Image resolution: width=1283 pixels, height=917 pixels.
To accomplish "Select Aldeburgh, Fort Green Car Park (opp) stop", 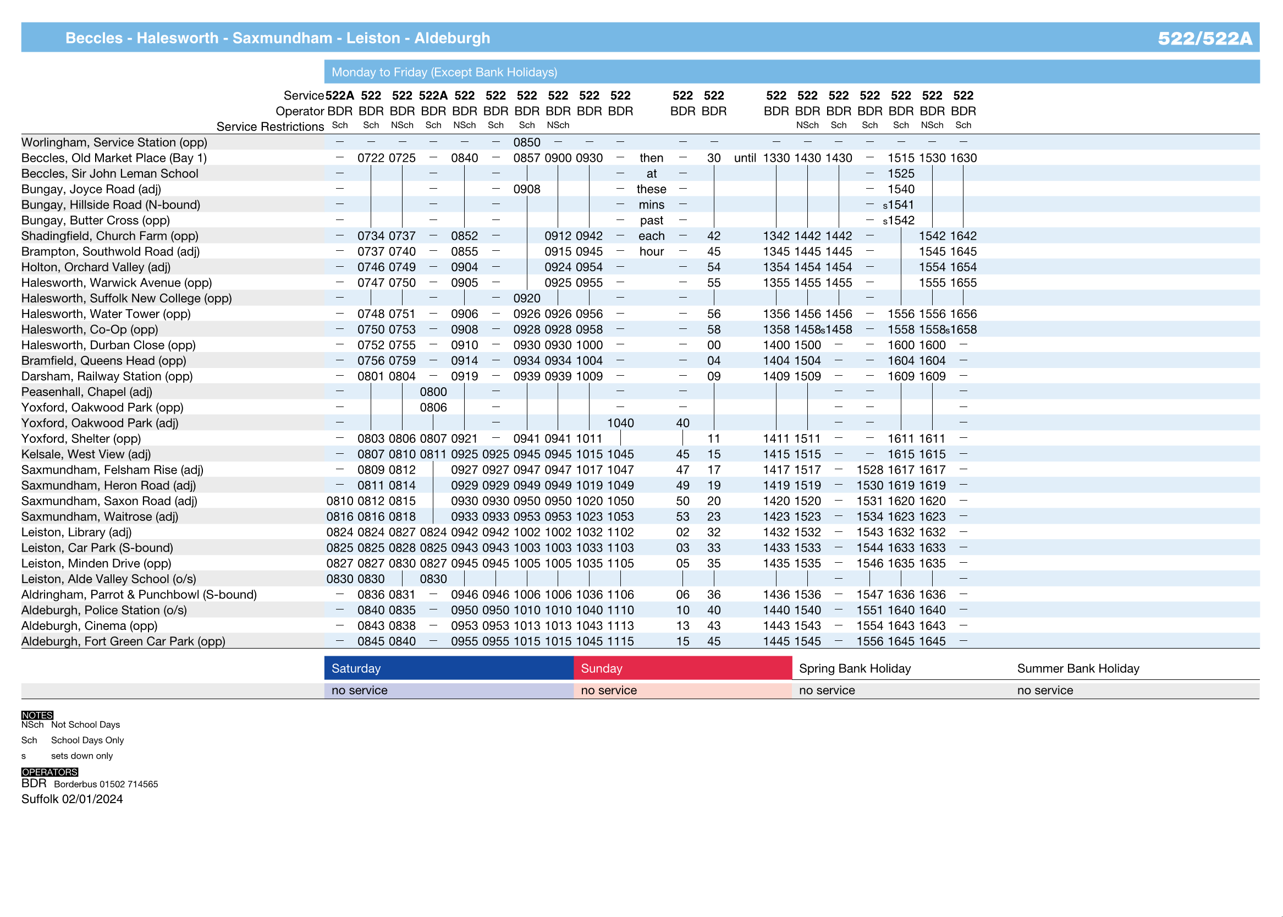I will coord(123,641).
